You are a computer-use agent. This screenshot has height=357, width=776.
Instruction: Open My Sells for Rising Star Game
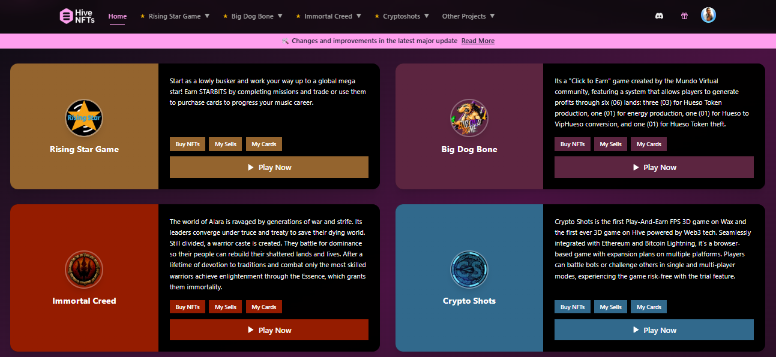tap(226, 144)
